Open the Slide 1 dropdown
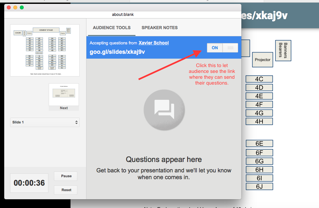 (45, 122)
